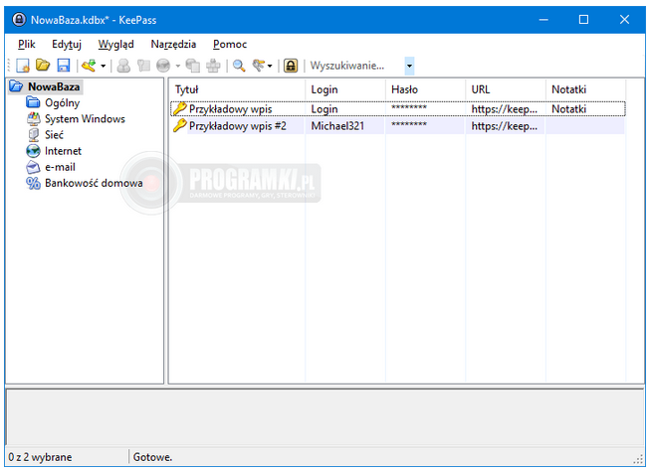Click the Copy user name icon
This screenshot has width=651, height=471.
(123, 66)
